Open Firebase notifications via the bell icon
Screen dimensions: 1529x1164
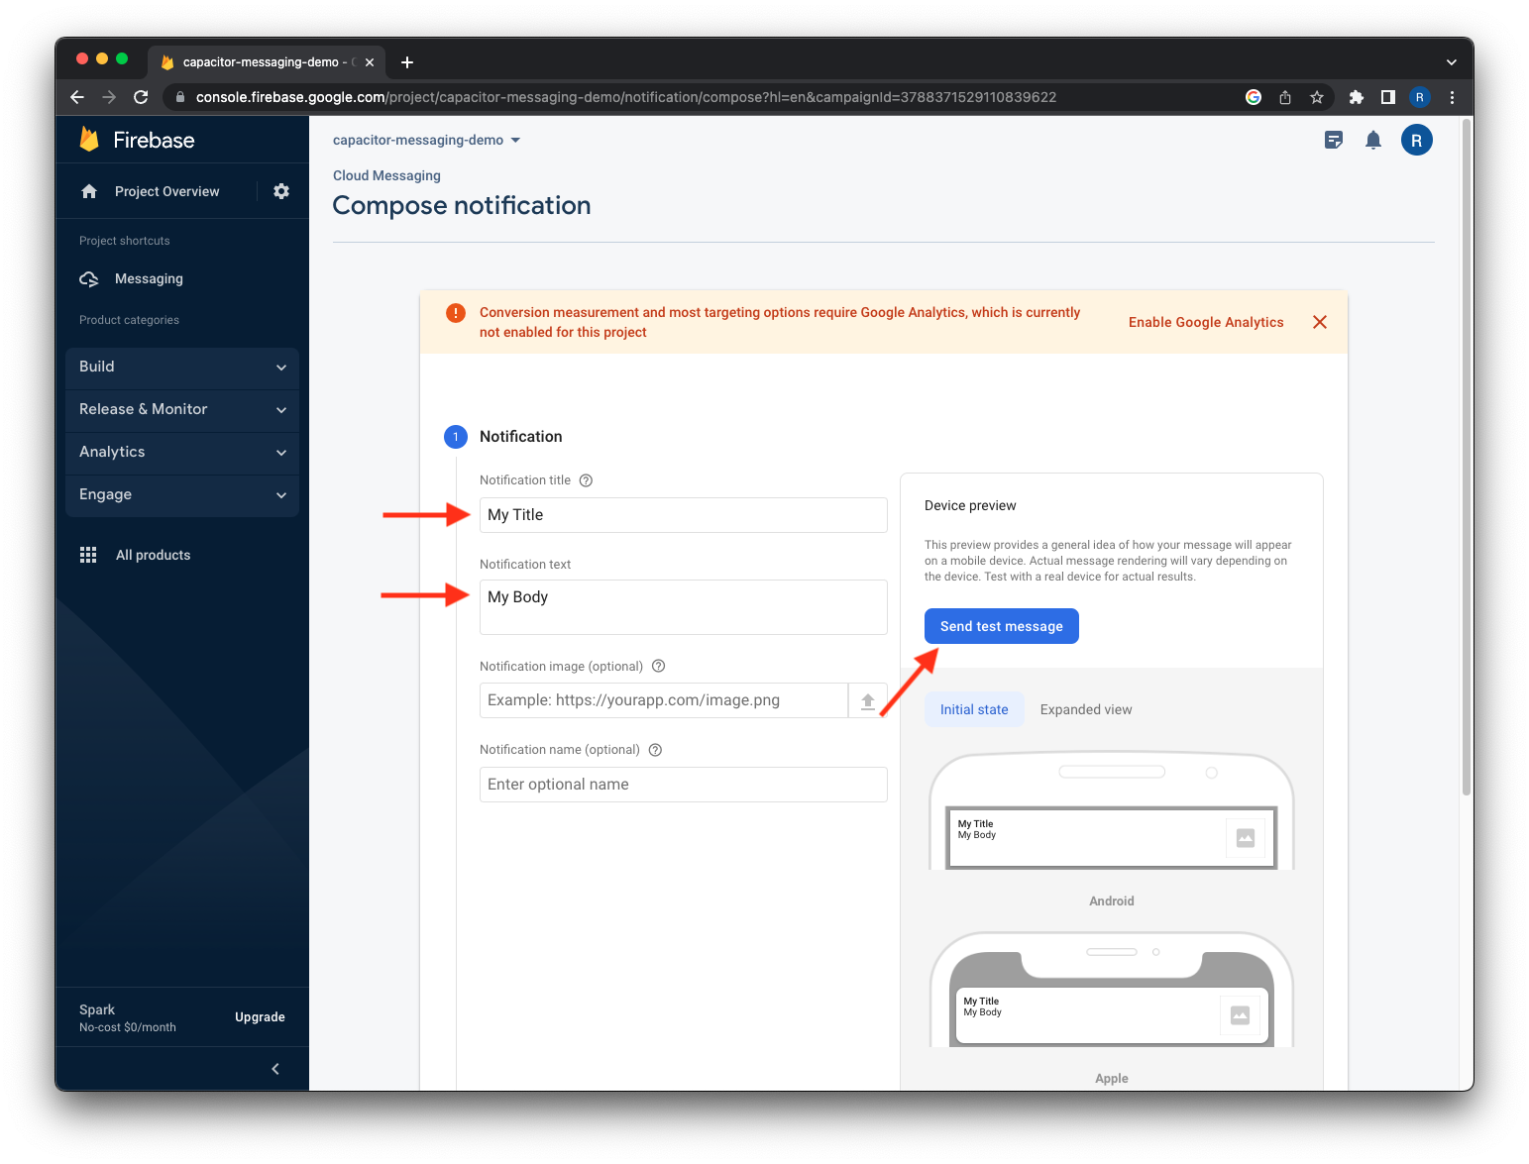[x=1373, y=140]
